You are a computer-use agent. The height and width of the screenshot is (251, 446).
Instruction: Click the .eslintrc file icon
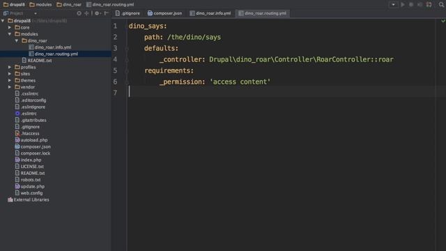coord(17,113)
